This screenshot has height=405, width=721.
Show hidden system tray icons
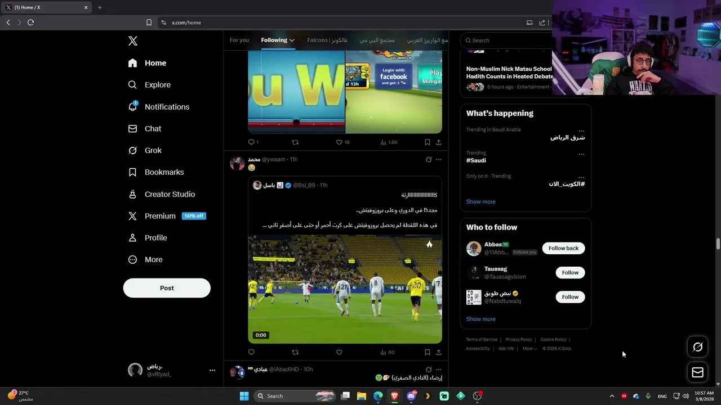[x=612, y=396]
